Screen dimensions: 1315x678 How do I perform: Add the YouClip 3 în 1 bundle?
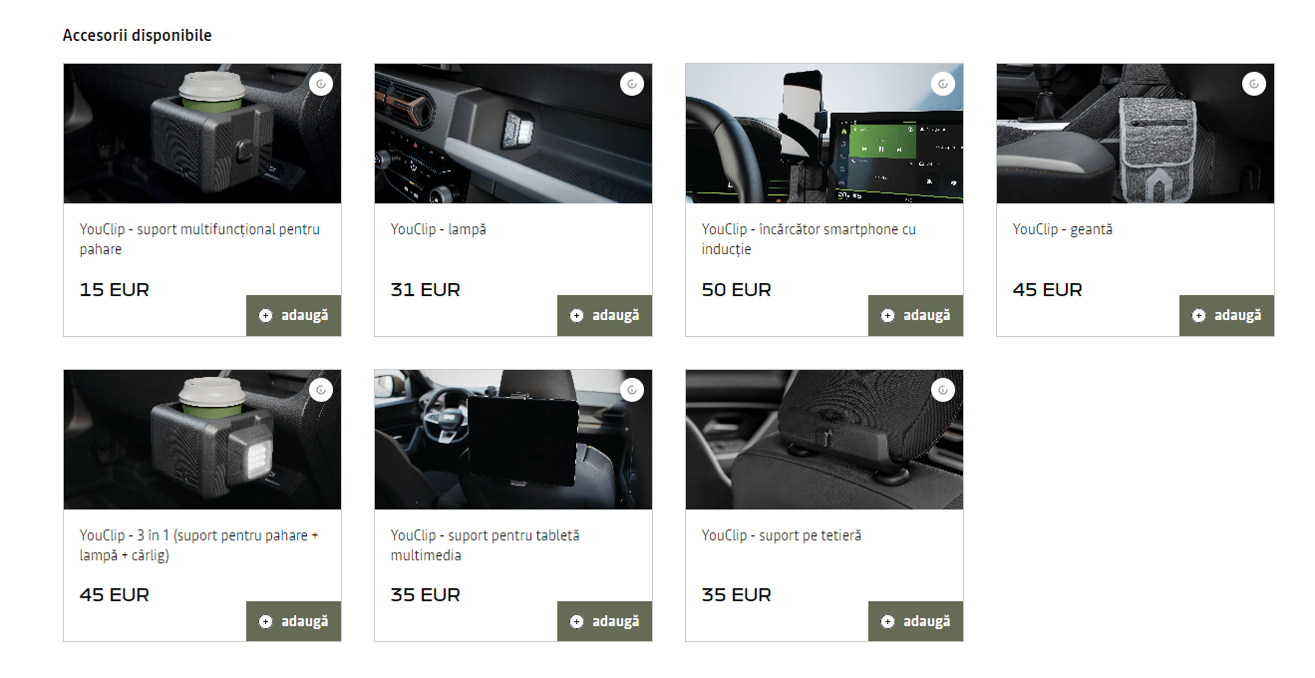[x=294, y=621]
